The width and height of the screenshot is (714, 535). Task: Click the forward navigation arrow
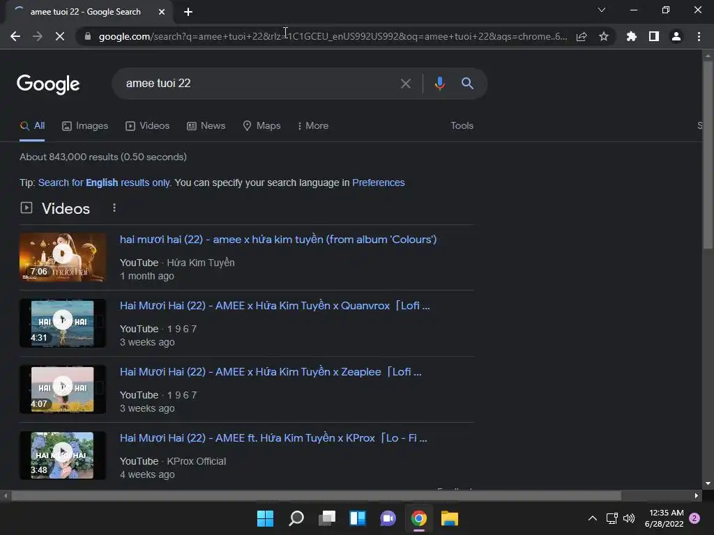click(x=38, y=36)
